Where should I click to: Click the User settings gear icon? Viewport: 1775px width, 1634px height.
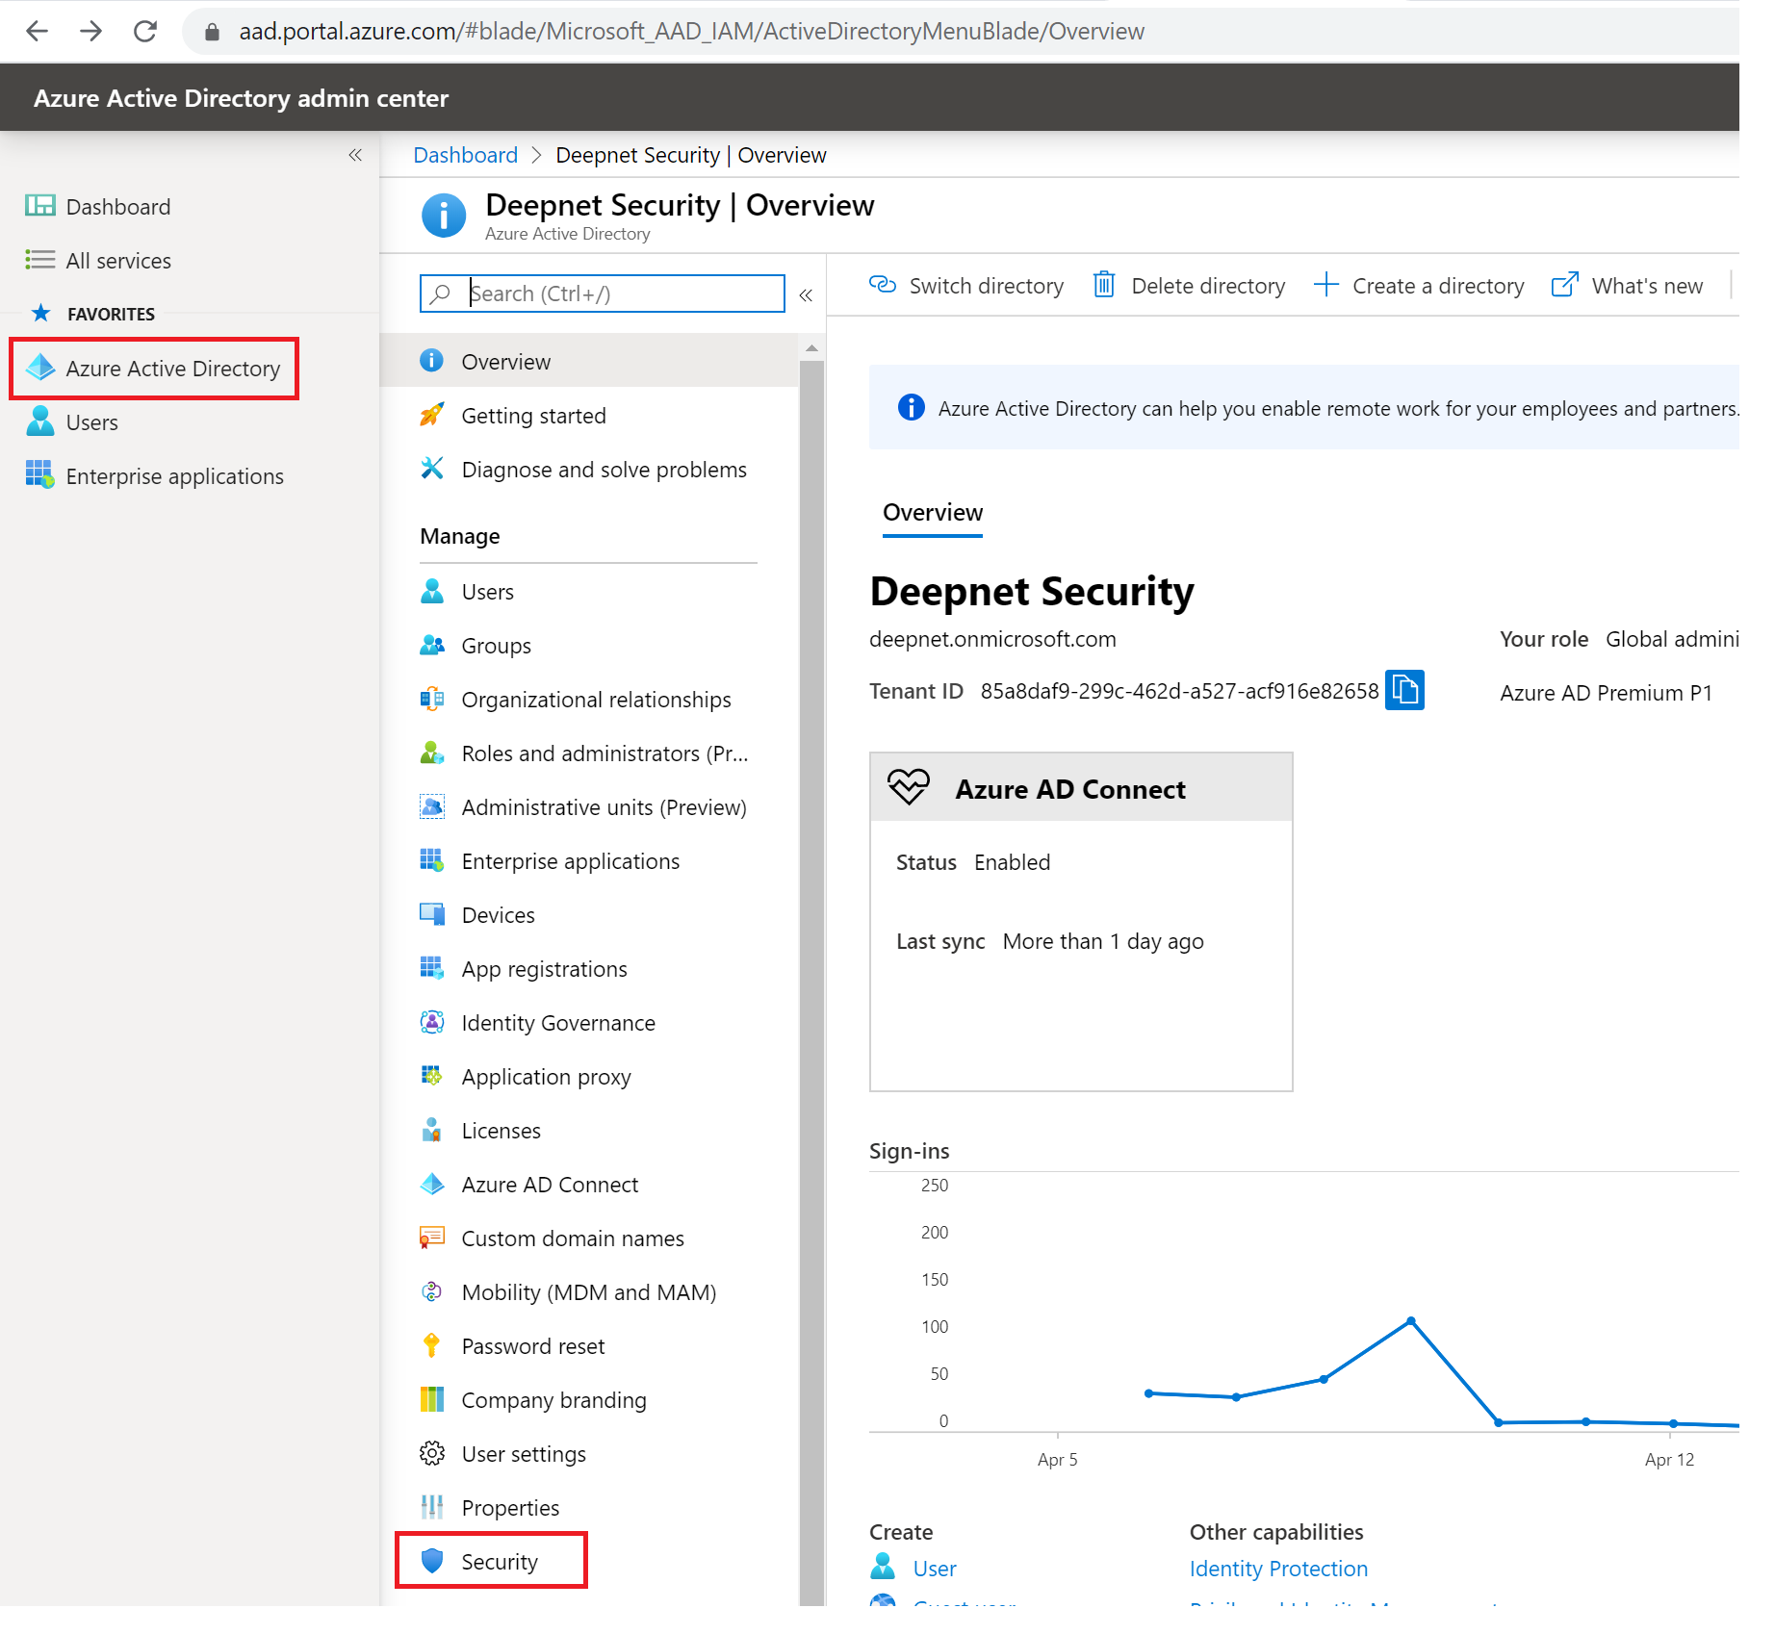click(x=432, y=1453)
